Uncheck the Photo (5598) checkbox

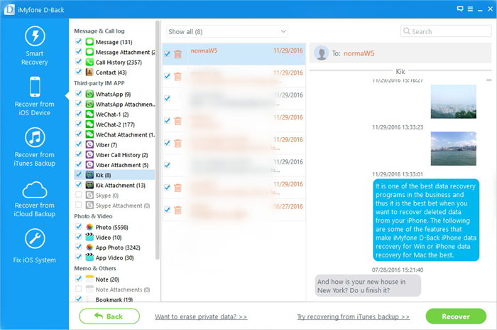pyautogui.click(x=79, y=226)
